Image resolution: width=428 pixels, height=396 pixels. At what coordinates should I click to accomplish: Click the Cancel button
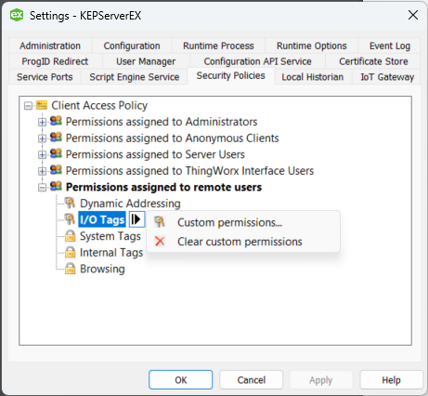(x=252, y=380)
